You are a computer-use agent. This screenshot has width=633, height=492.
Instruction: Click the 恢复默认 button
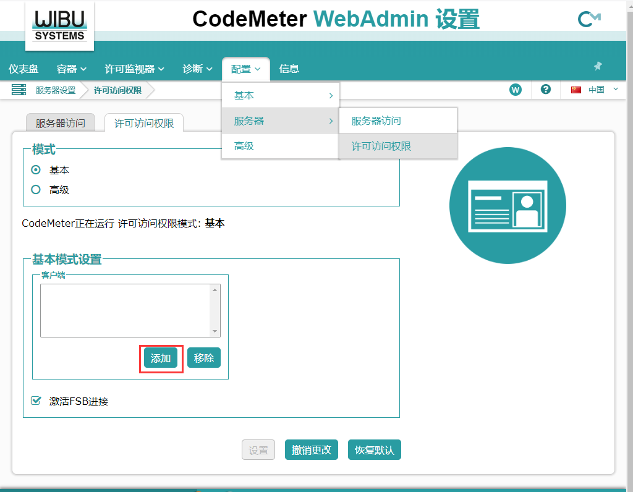tap(375, 449)
